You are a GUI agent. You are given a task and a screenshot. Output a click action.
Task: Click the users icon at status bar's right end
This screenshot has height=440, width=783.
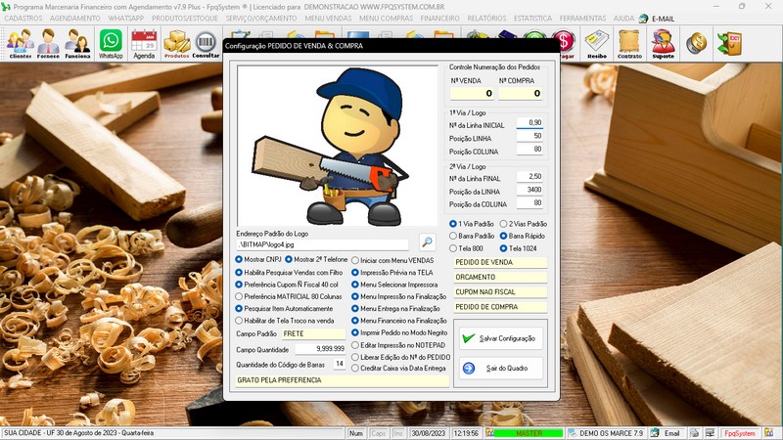[x=769, y=433]
